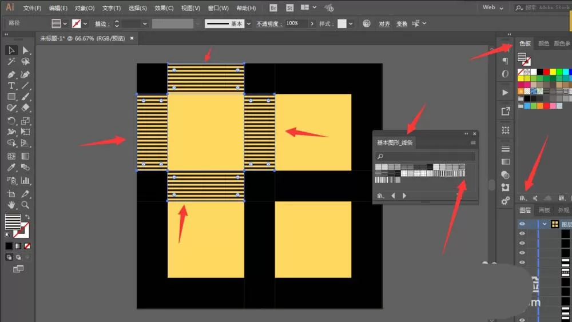
Task: Open the stroke color dropdown in control bar
Action: click(85, 23)
